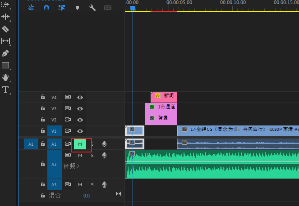
Task: Toggle linked selection button
Action: tap(62, 8)
